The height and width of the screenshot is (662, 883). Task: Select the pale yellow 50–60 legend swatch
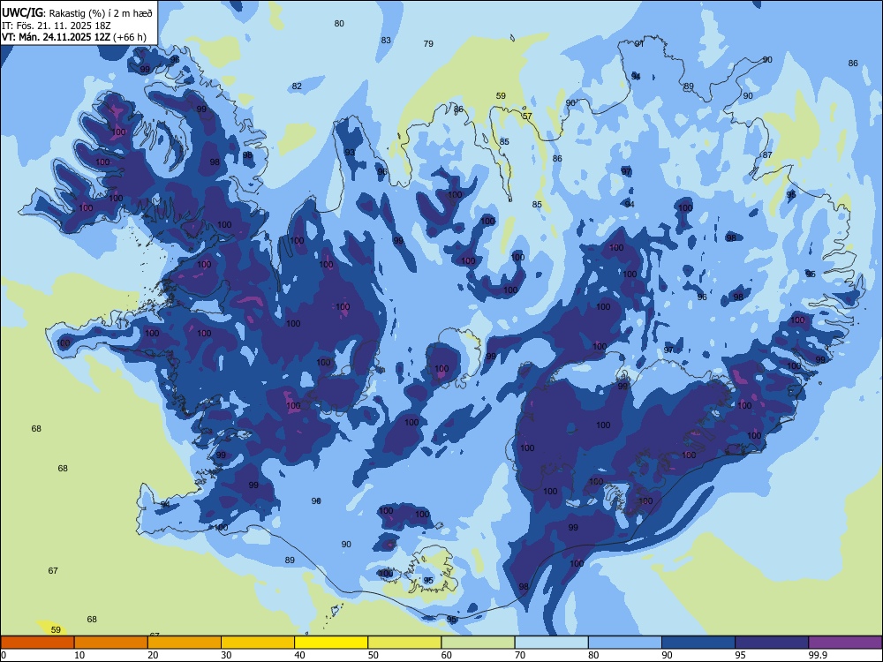point(404,643)
